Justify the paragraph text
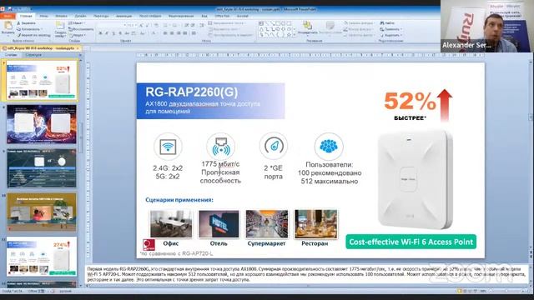The width and height of the screenshot is (534, 300). click(x=185, y=33)
